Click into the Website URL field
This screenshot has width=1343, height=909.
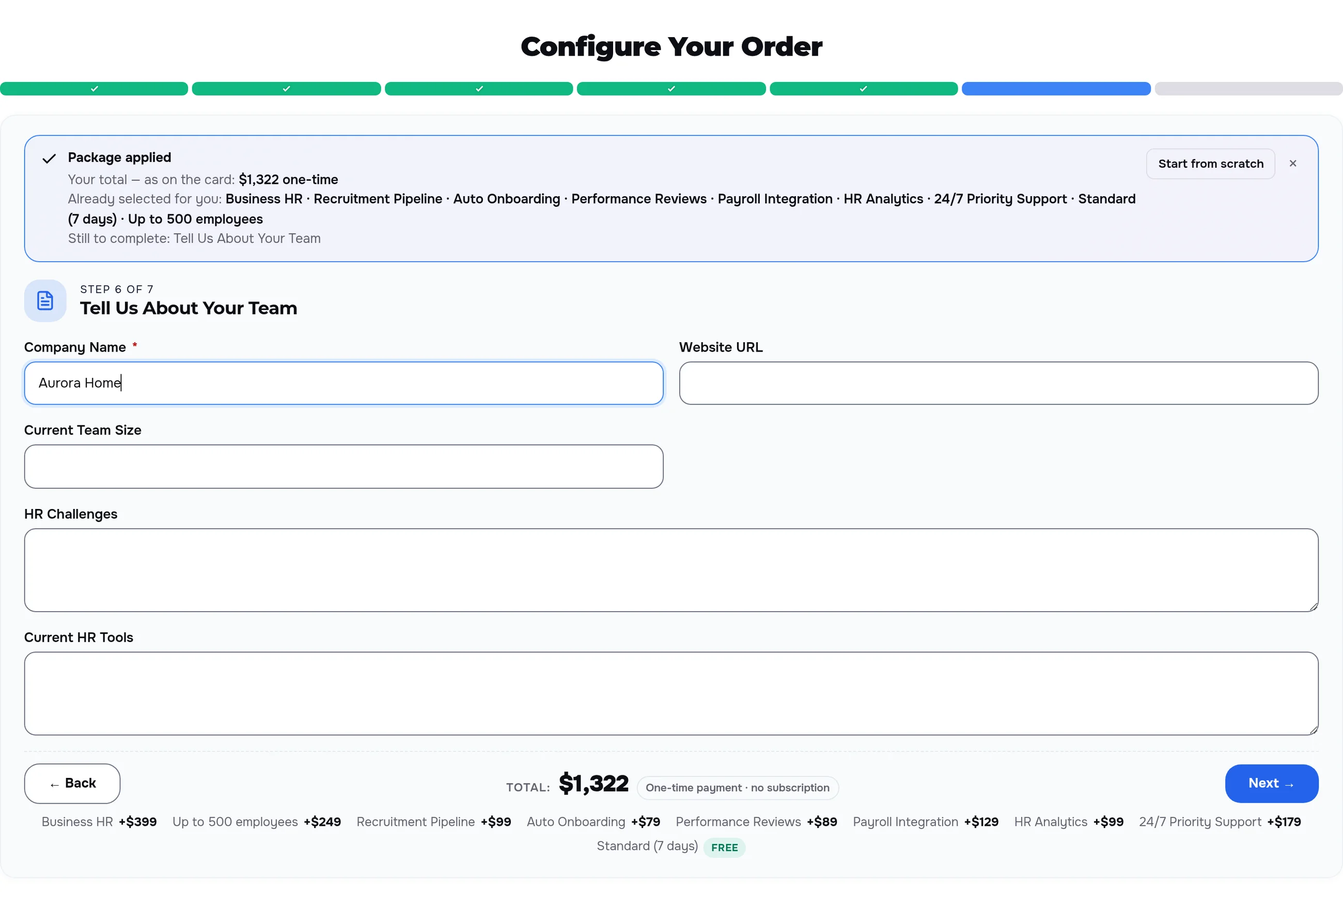[998, 383]
